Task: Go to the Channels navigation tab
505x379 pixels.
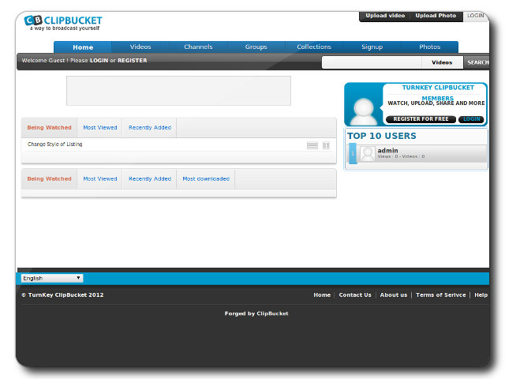Action: click(198, 47)
